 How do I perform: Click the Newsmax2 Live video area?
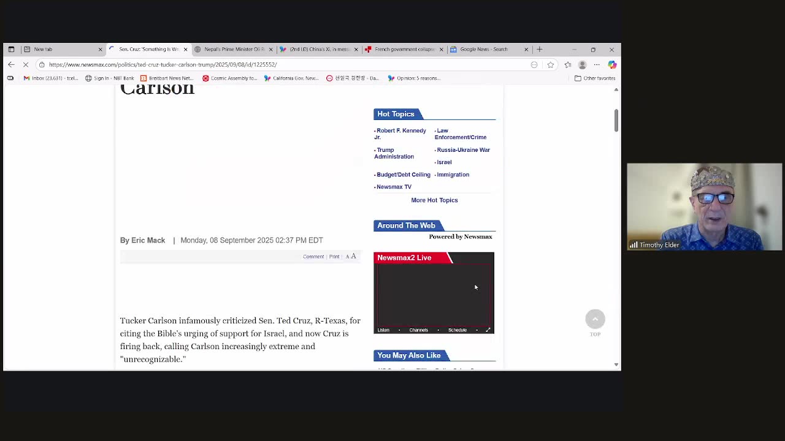pyautogui.click(x=434, y=295)
